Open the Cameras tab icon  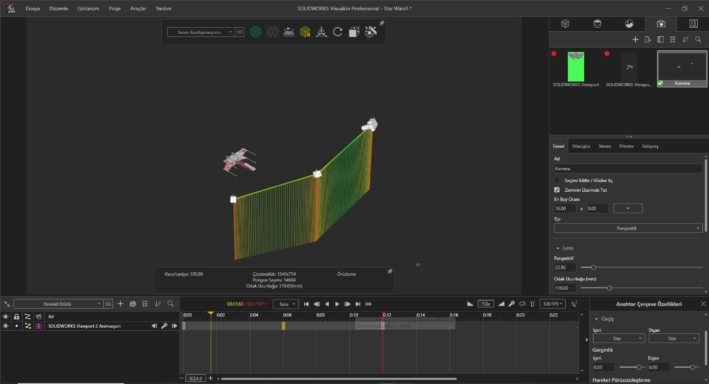[x=661, y=24]
